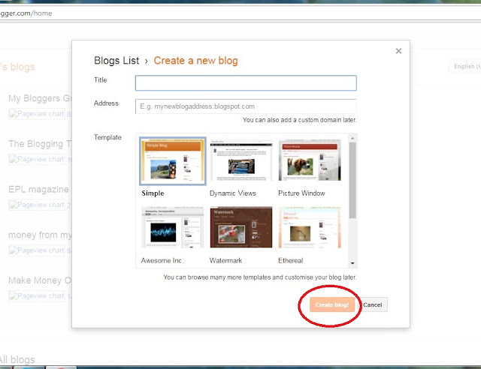
Task: Choose the Watermark template thumbnail
Action: pyautogui.click(x=241, y=227)
